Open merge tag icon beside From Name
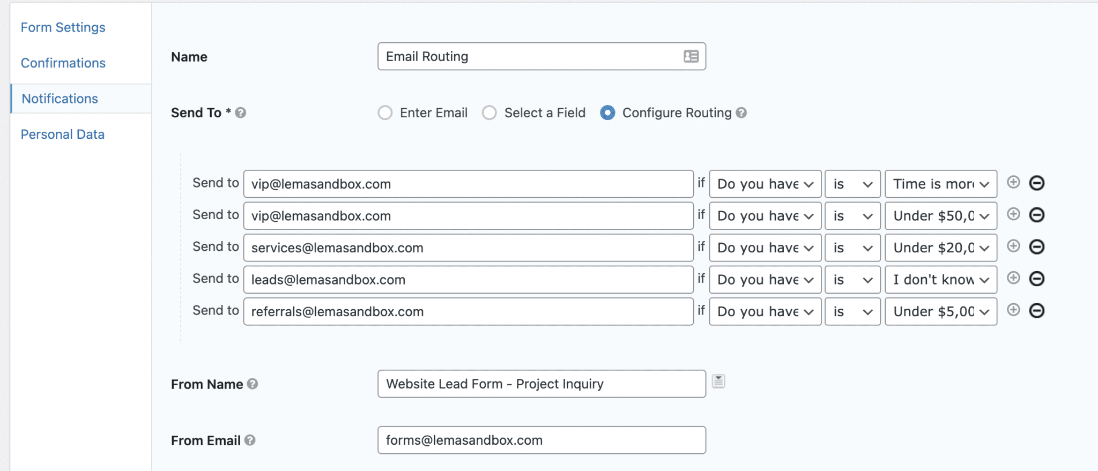 pos(718,381)
